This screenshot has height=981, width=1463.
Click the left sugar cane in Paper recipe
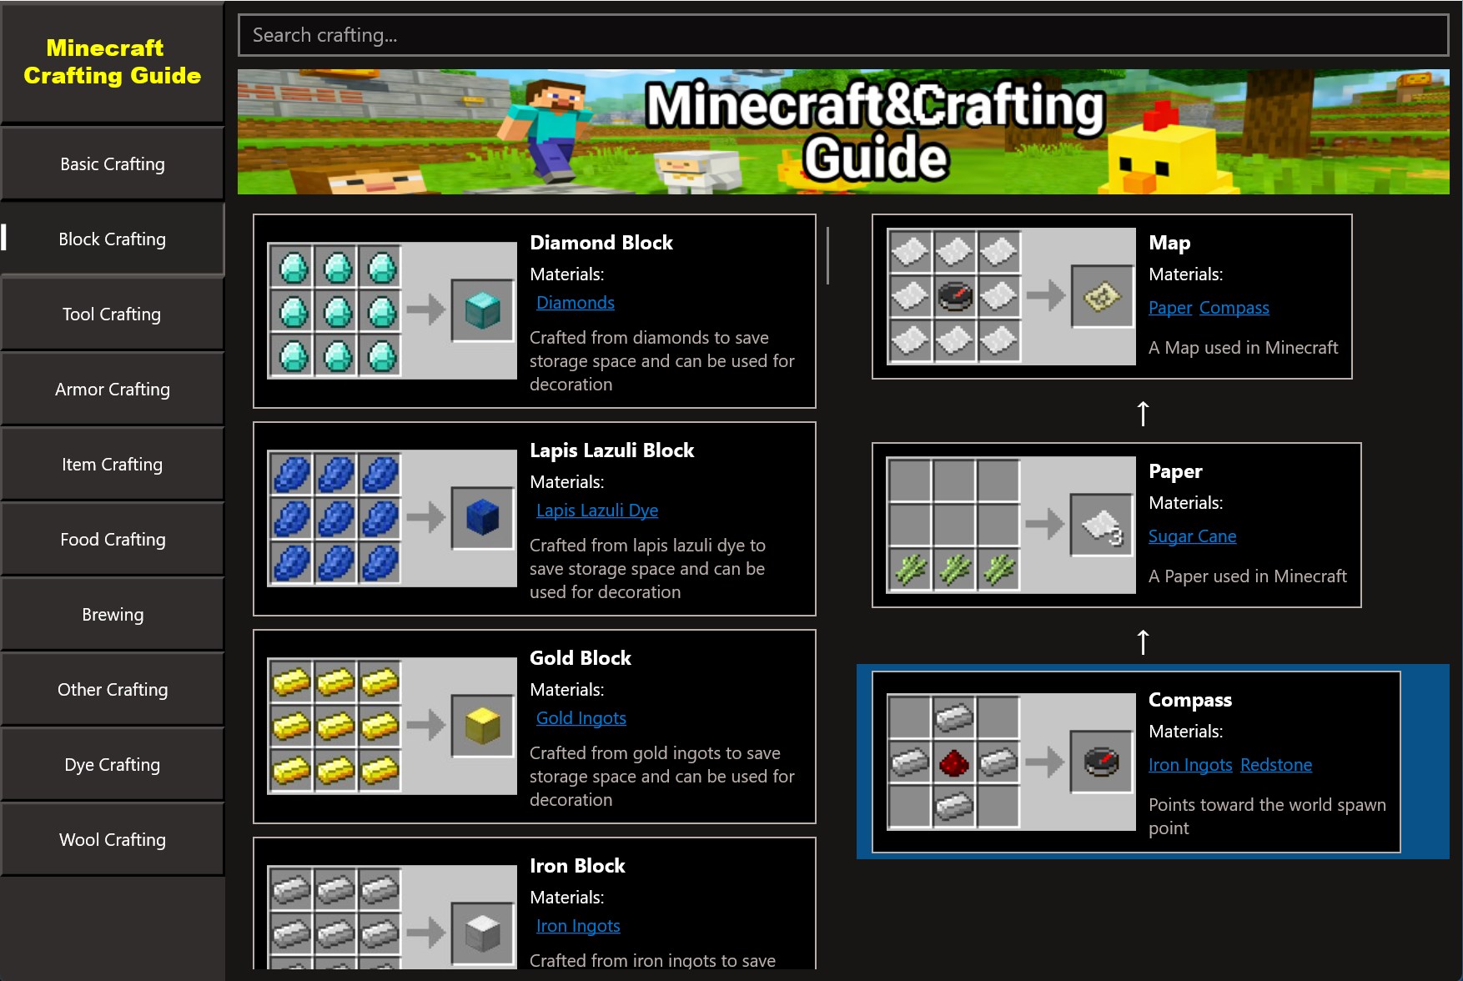pos(910,569)
